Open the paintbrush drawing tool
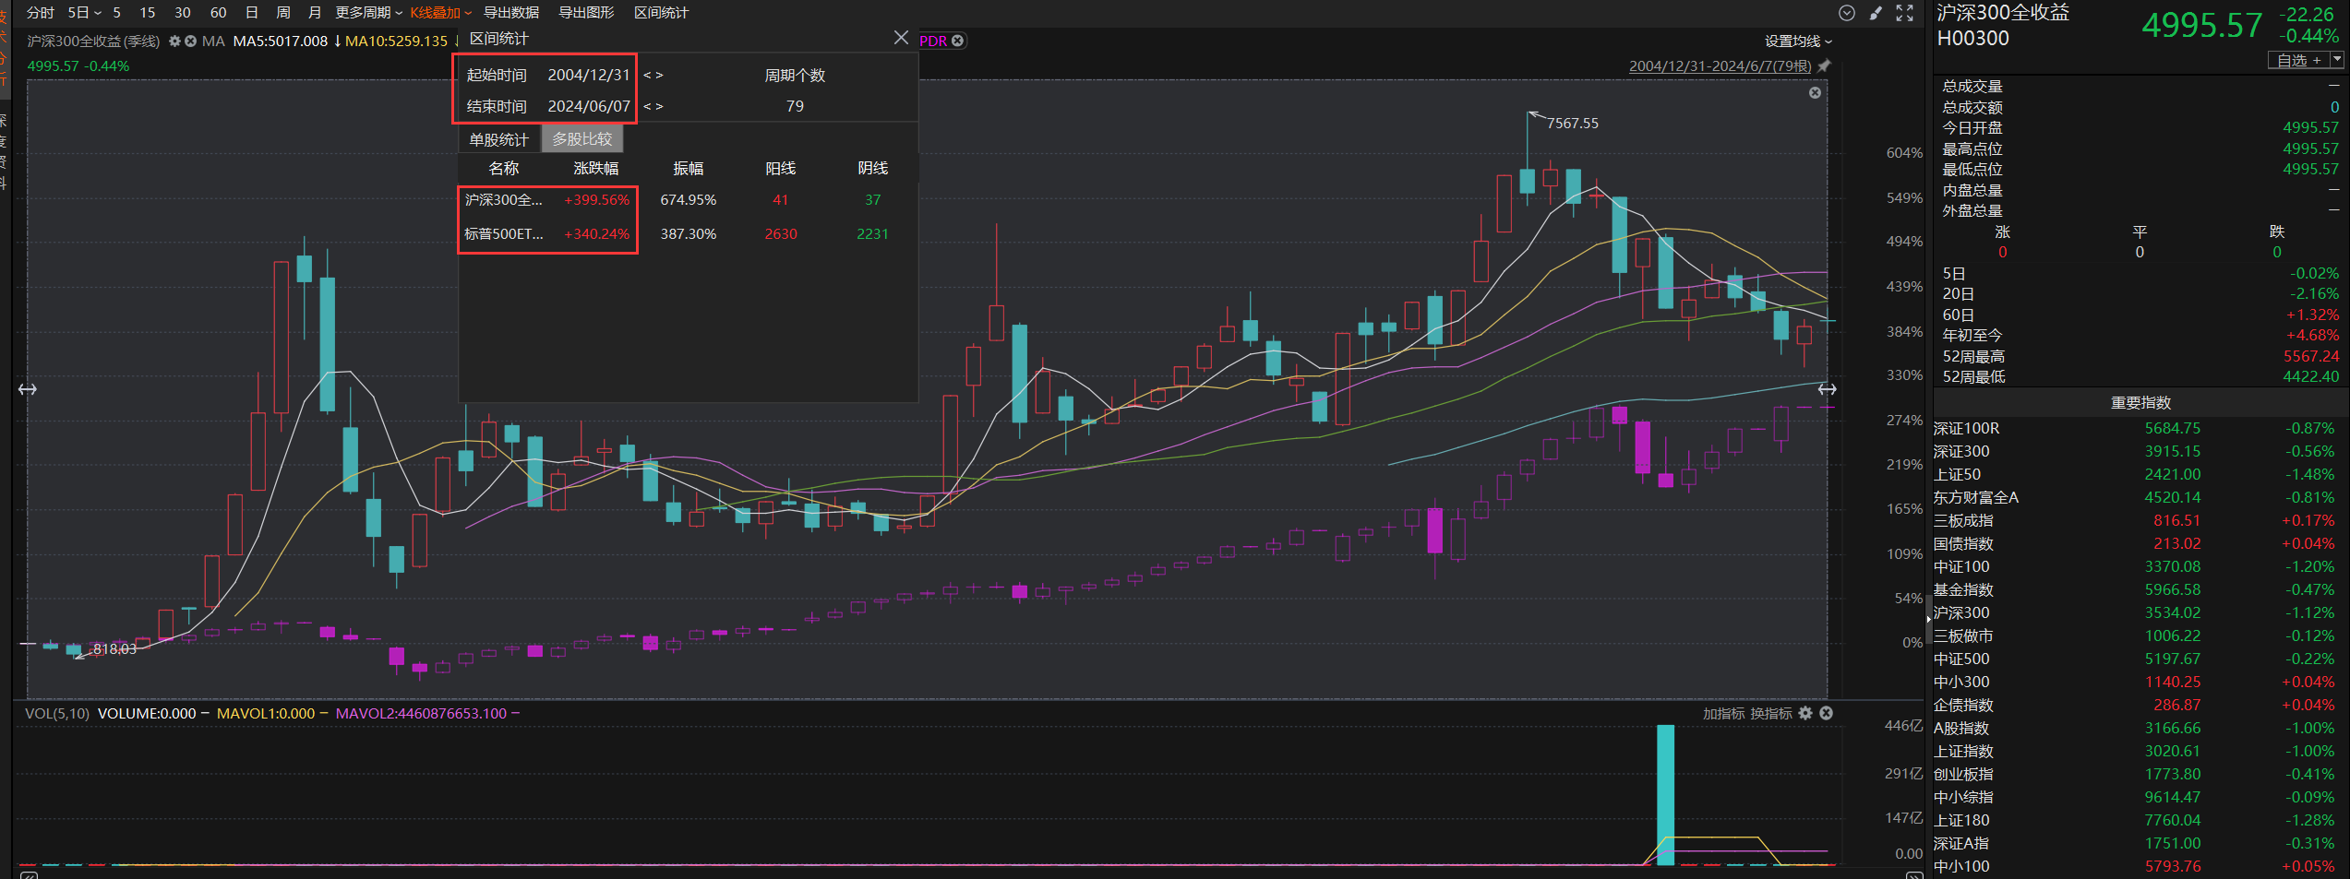 tap(1876, 13)
